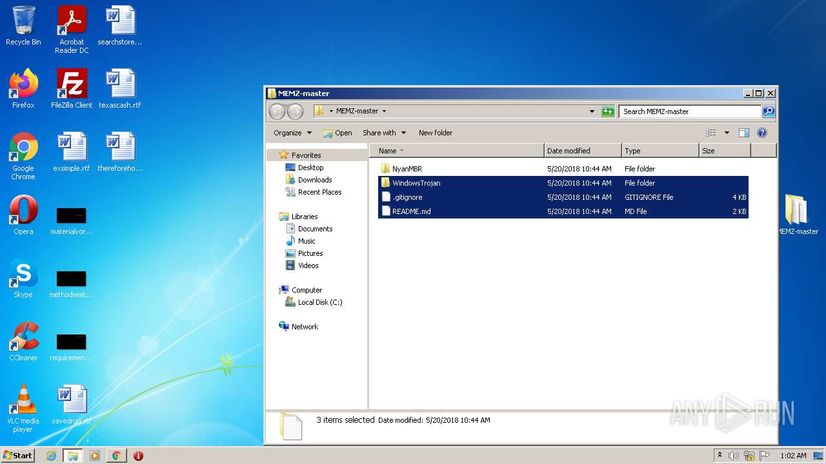Launch Firefox from the desktop

(23, 89)
